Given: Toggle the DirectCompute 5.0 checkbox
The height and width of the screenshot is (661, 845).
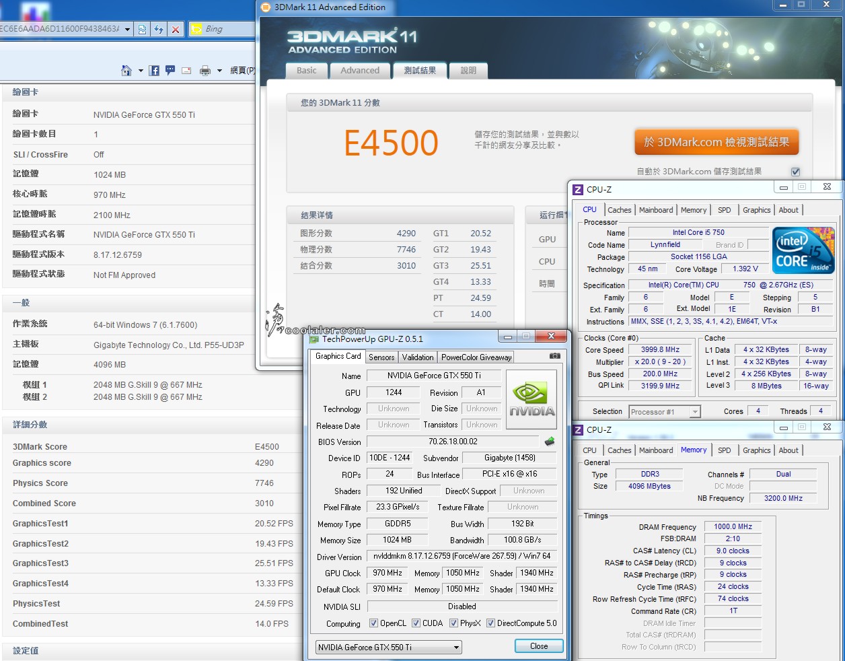Looking at the screenshot, I should [x=490, y=623].
